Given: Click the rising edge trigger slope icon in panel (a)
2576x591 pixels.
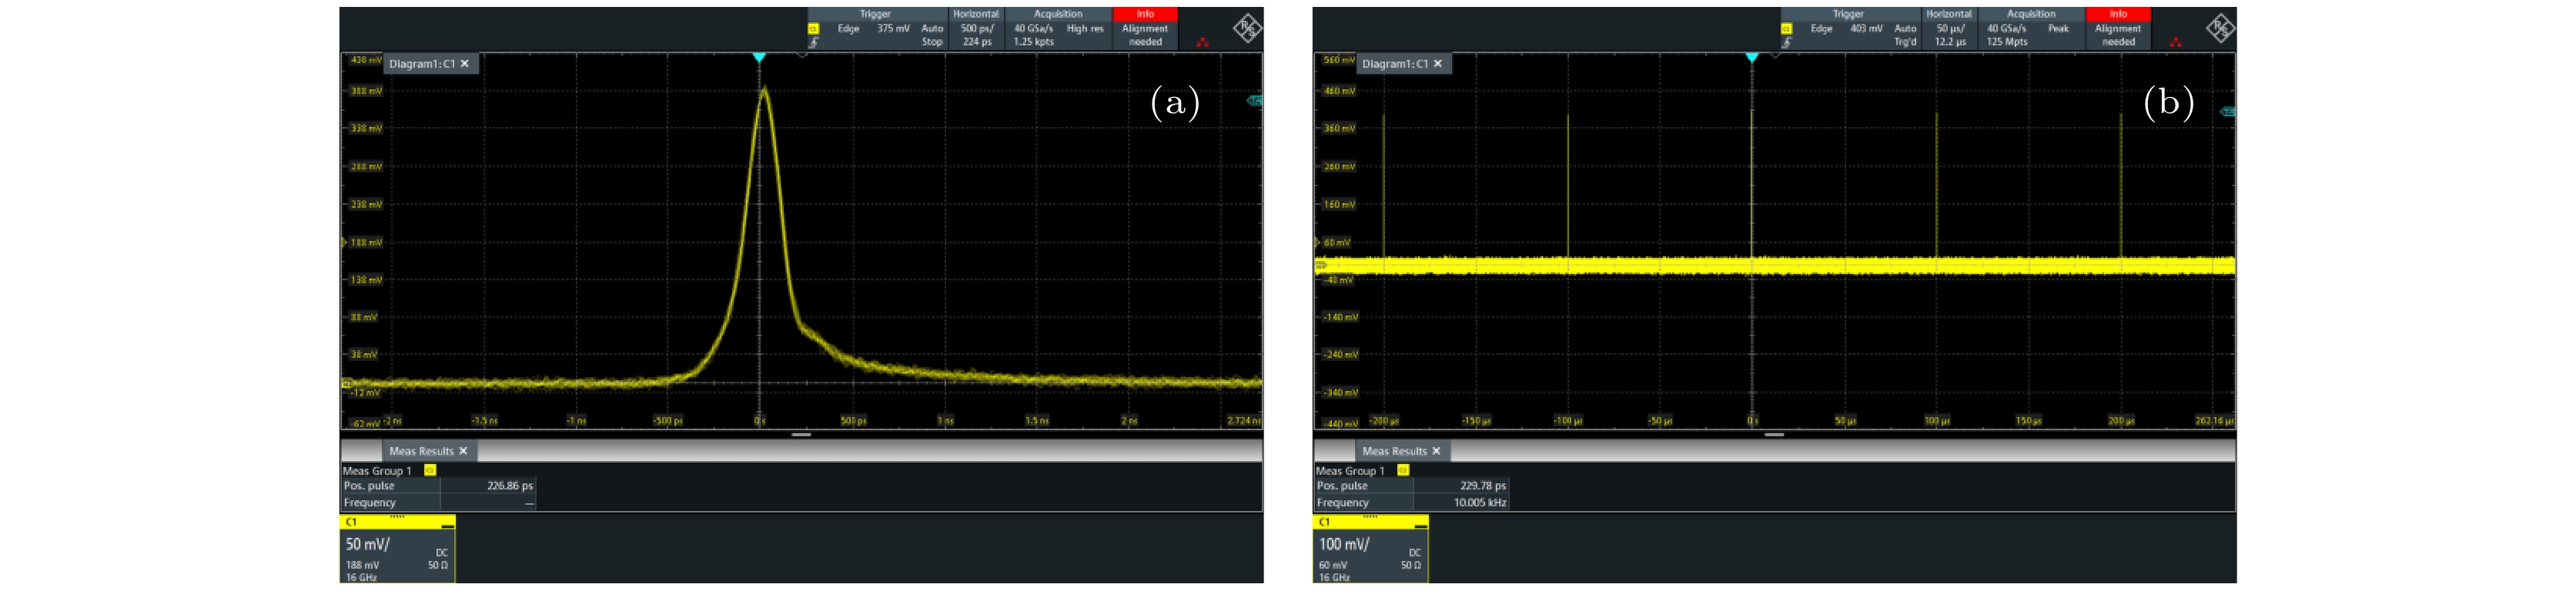Looking at the screenshot, I should 813,42.
